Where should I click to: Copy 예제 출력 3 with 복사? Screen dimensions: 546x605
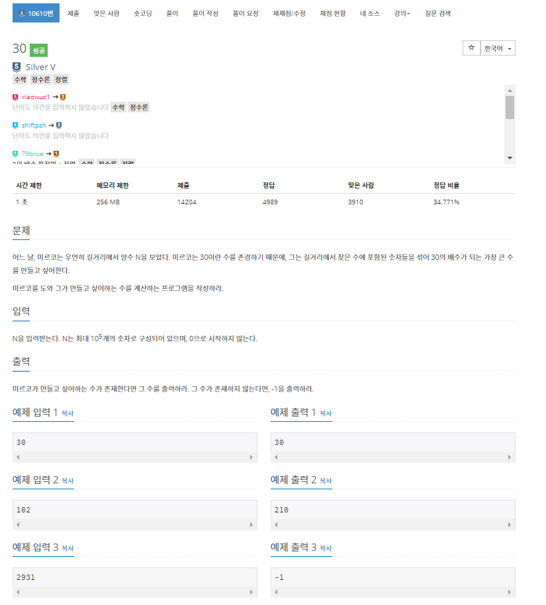[x=326, y=548]
